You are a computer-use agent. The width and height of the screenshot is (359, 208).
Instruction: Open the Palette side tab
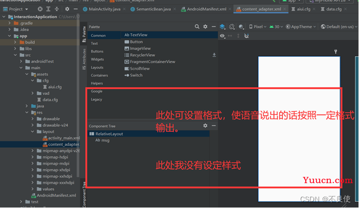pos(84,34)
